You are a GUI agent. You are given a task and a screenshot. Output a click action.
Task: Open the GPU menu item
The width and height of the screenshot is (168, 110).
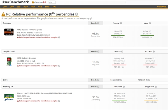[x=12, y=7]
